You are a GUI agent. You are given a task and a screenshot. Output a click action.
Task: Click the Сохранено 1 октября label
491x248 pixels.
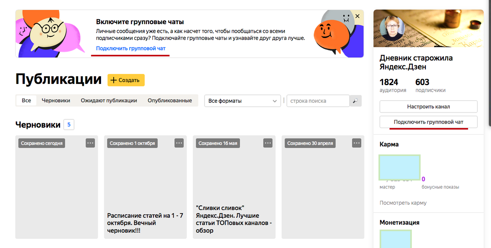pos(132,143)
